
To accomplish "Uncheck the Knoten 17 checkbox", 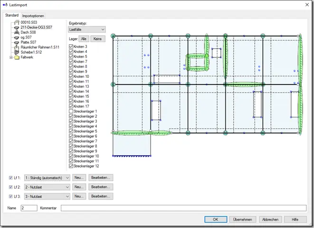I will 71,106.
